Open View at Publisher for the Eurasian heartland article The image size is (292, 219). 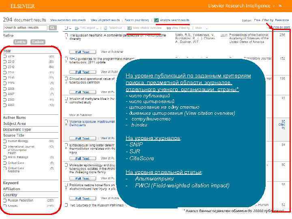(112, 52)
